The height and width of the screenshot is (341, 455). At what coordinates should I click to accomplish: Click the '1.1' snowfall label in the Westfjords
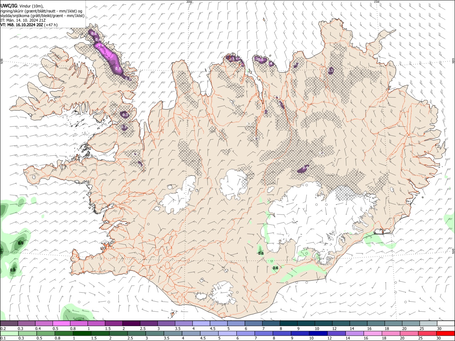click(101, 46)
